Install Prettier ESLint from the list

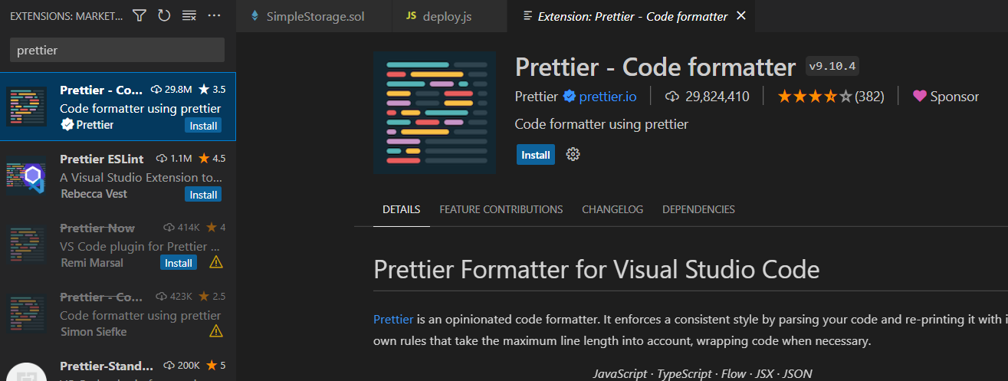click(203, 195)
